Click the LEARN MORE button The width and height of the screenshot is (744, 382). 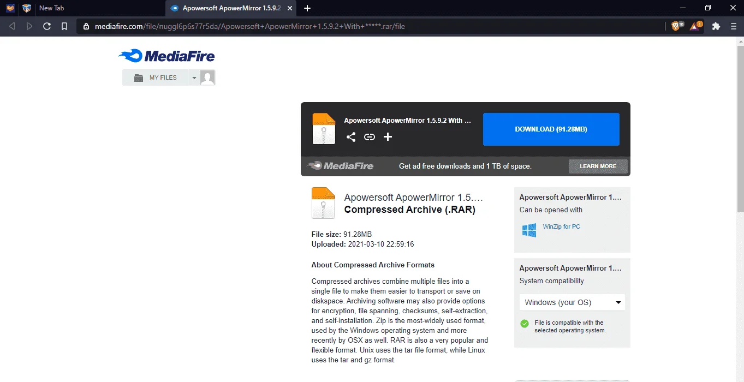point(598,166)
